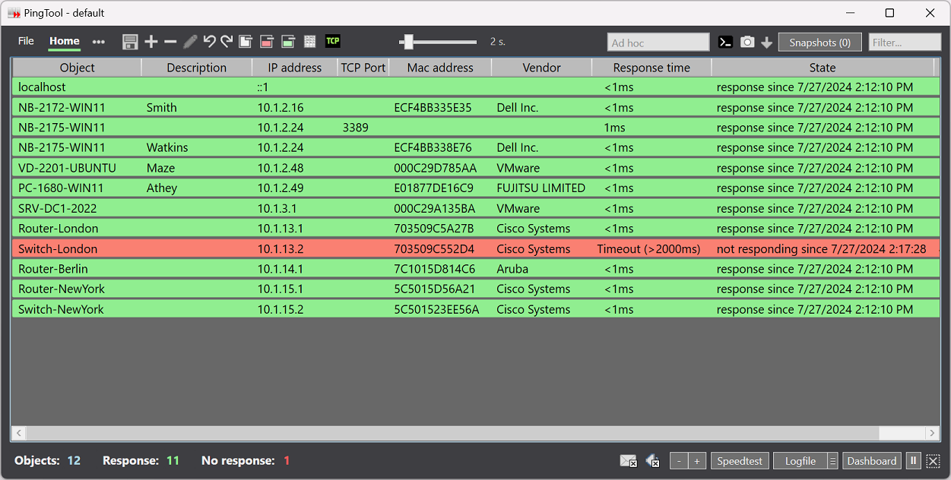This screenshot has height=480, width=951.
Task: Click the save floppy disk icon
Action: click(130, 42)
